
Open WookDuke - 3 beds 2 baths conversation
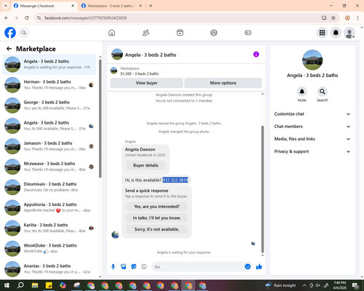click(x=49, y=248)
